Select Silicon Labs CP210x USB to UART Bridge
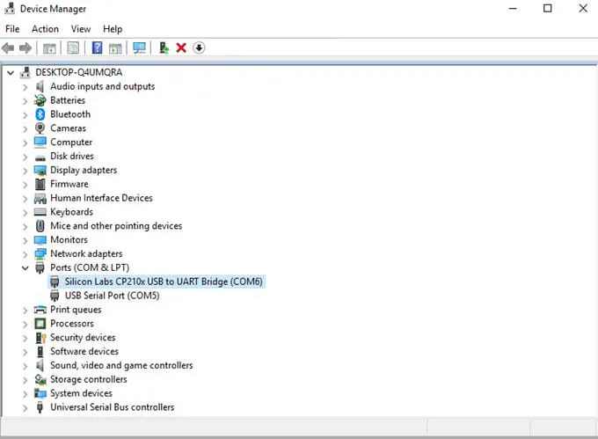The image size is (598, 439). [x=164, y=282]
